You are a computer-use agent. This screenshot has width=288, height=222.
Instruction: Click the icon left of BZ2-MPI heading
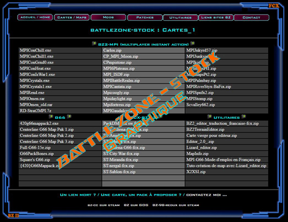tap(94, 43)
